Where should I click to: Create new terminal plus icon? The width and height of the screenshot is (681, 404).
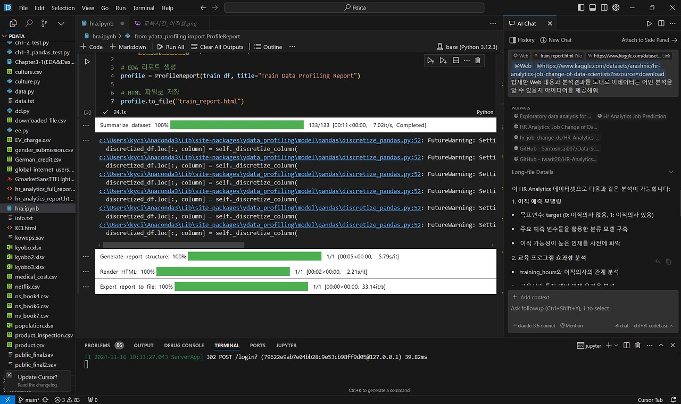[609, 346]
